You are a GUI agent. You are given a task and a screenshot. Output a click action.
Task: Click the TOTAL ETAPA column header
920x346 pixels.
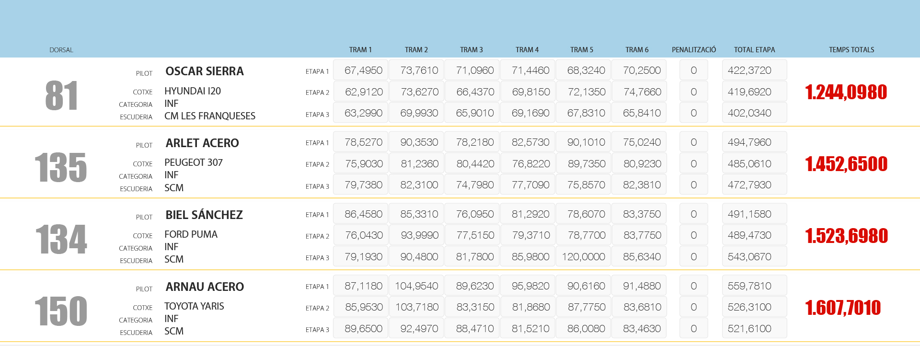[x=754, y=50]
